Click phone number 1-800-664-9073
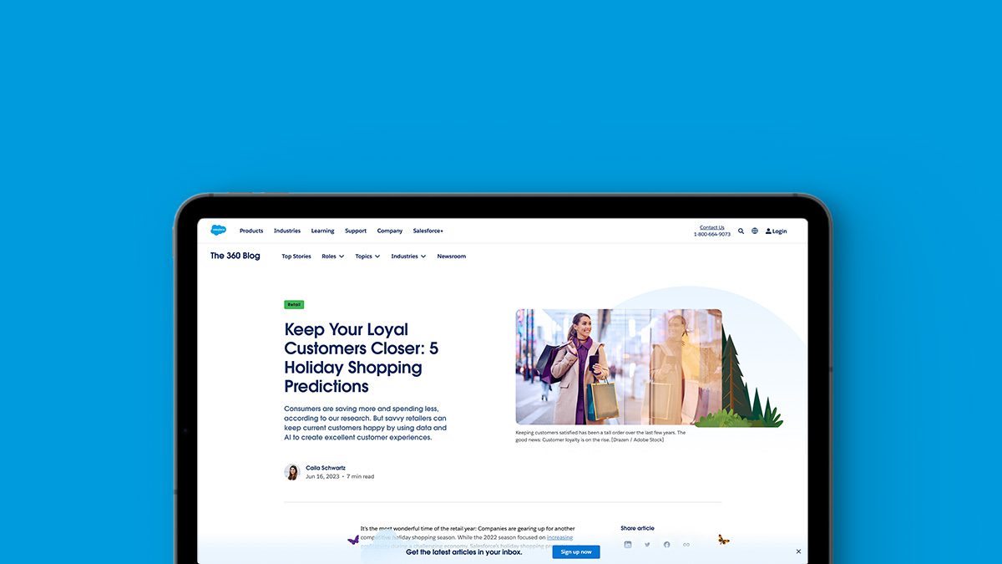This screenshot has width=1002, height=564. coord(712,234)
